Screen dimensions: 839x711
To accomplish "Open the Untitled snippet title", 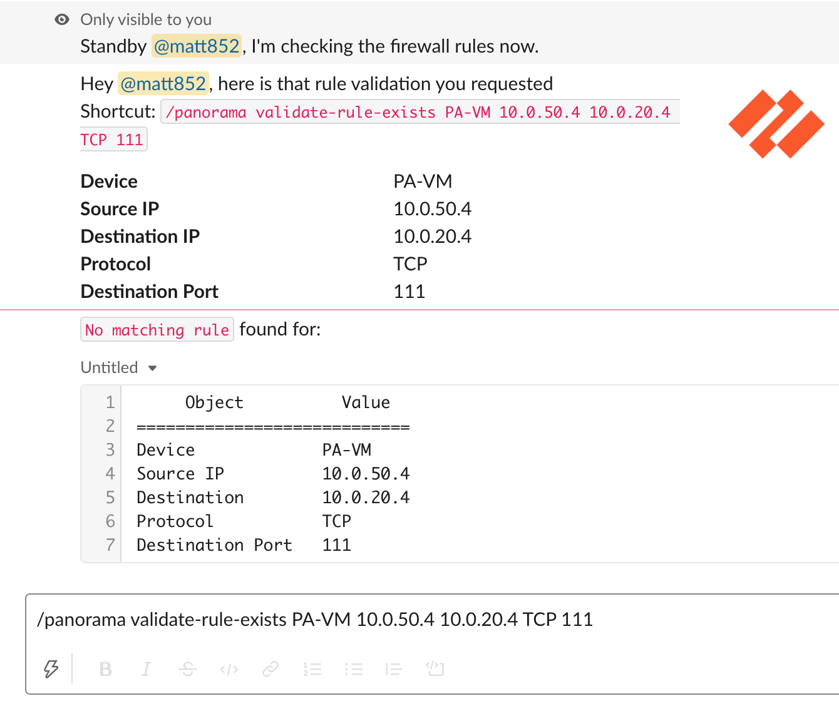I will pos(110,367).
